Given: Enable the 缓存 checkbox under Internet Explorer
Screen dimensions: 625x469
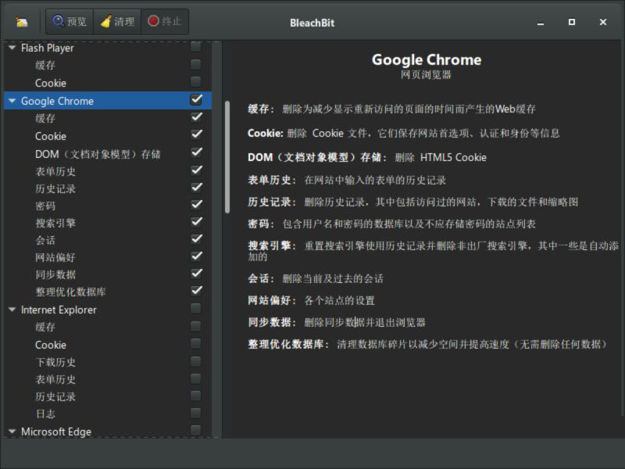Looking at the screenshot, I should (196, 326).
